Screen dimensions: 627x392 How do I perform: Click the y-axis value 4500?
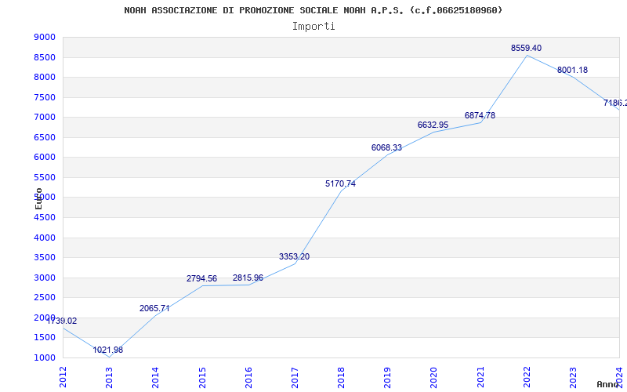click(x=45, y=218)
